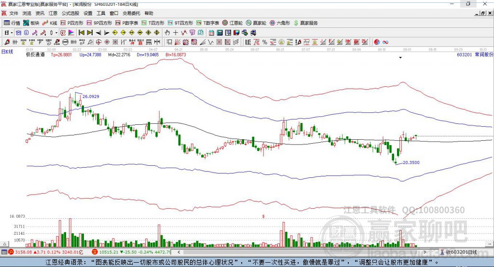Select the spiral drawing tool

point(49,42)
